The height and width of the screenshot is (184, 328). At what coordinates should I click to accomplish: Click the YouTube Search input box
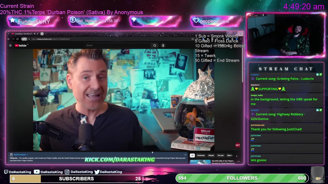pyautogui.click(x=118, y=45)
